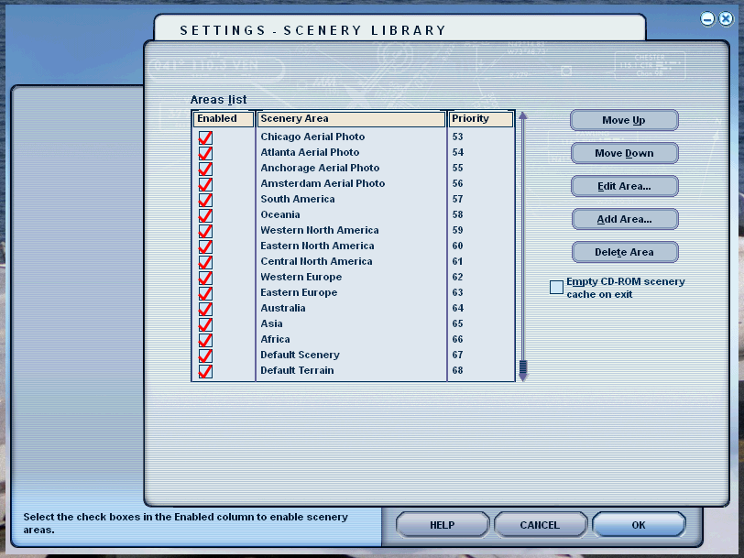The height and width of the screenshot is (558, 744).
Task: Click priority value 64
Action: 457,309
